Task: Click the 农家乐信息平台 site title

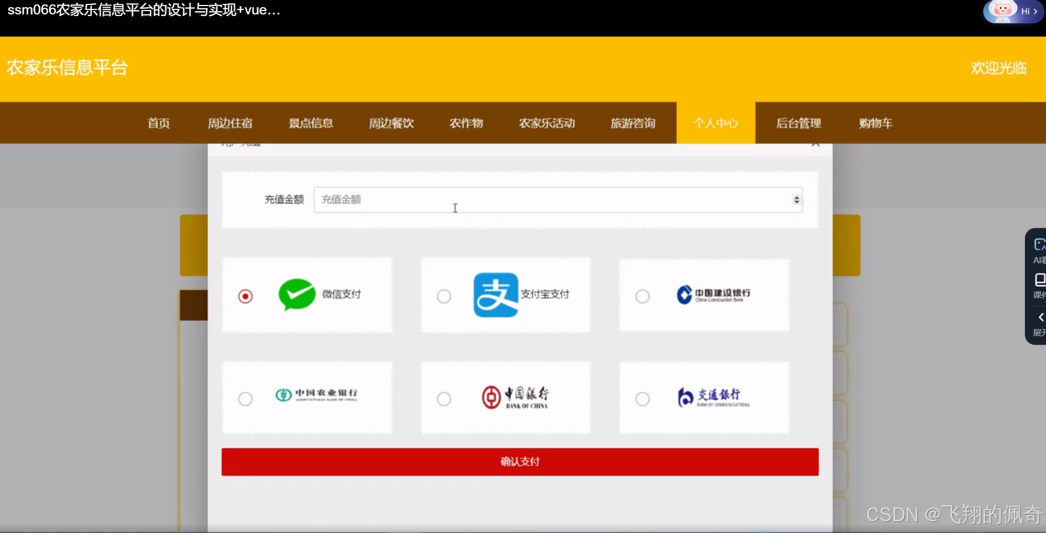Action: tap(67, 68)
